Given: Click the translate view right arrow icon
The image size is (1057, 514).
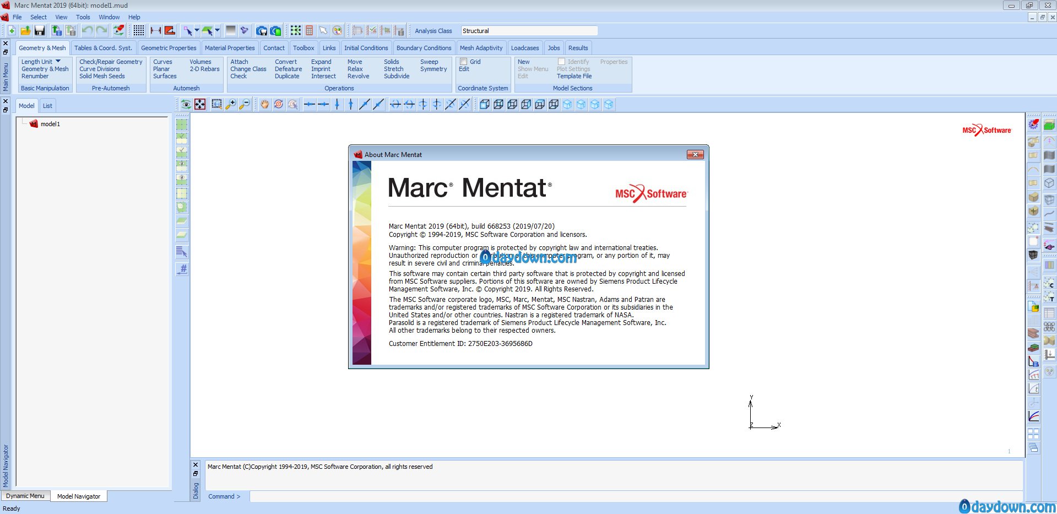Looking at the screenshot, I should (x=323, y=104).
